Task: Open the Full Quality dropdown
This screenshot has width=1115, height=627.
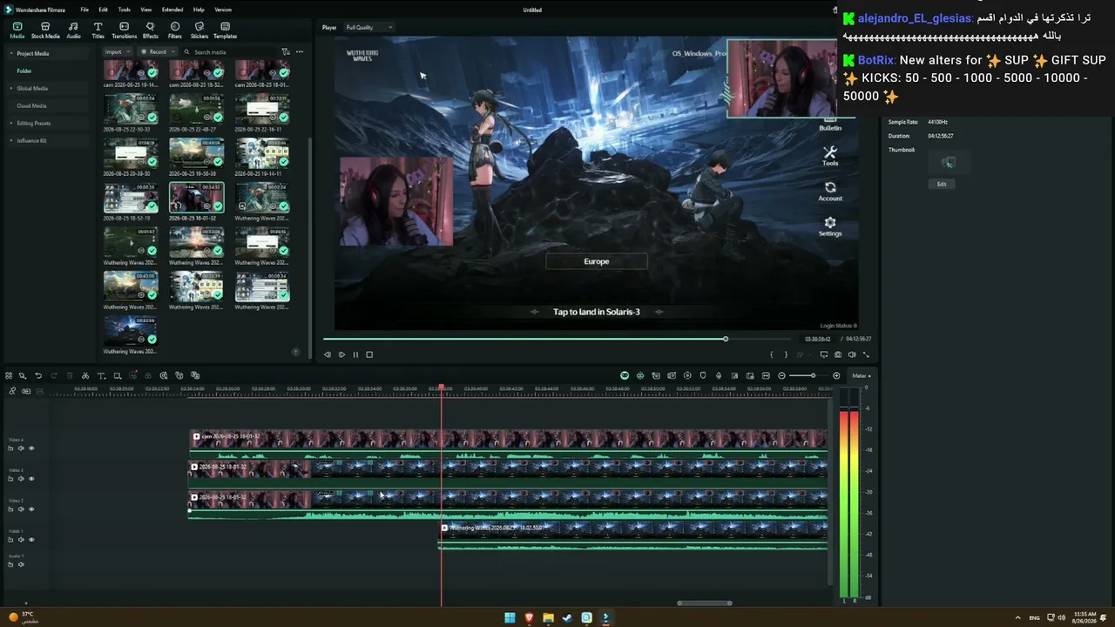Action: pos(368,28)
